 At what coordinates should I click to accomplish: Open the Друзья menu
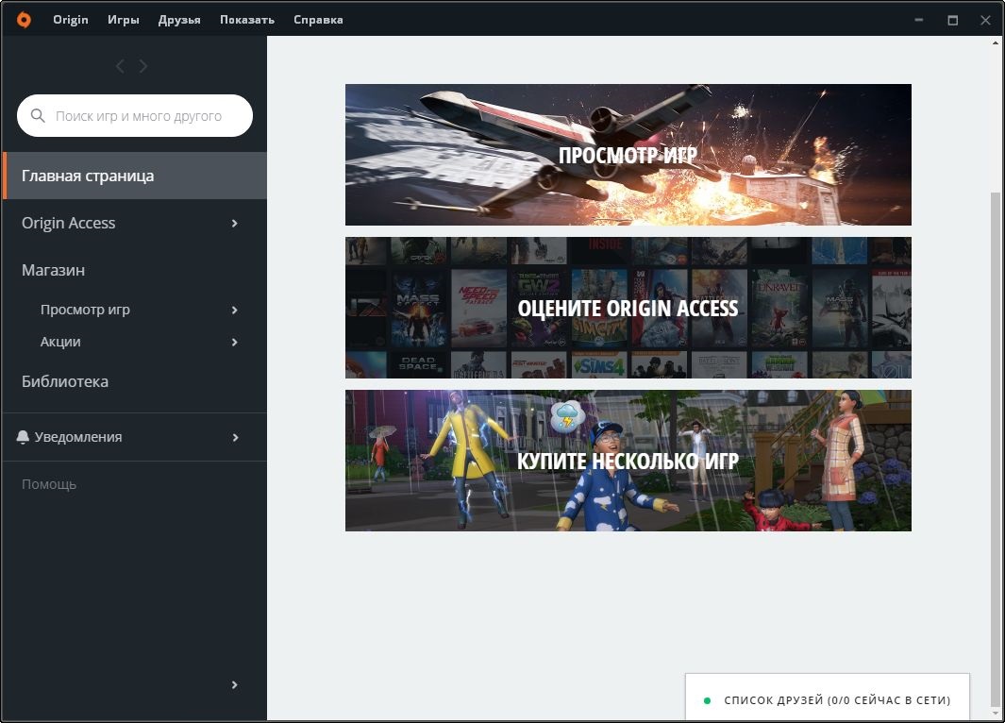coord(179,20)
